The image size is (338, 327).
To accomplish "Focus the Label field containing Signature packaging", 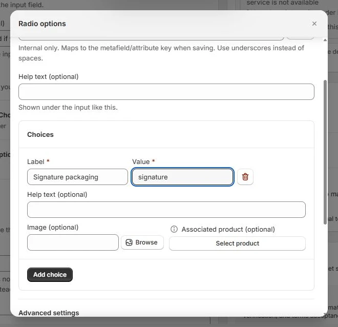I will tap(78, 177).
